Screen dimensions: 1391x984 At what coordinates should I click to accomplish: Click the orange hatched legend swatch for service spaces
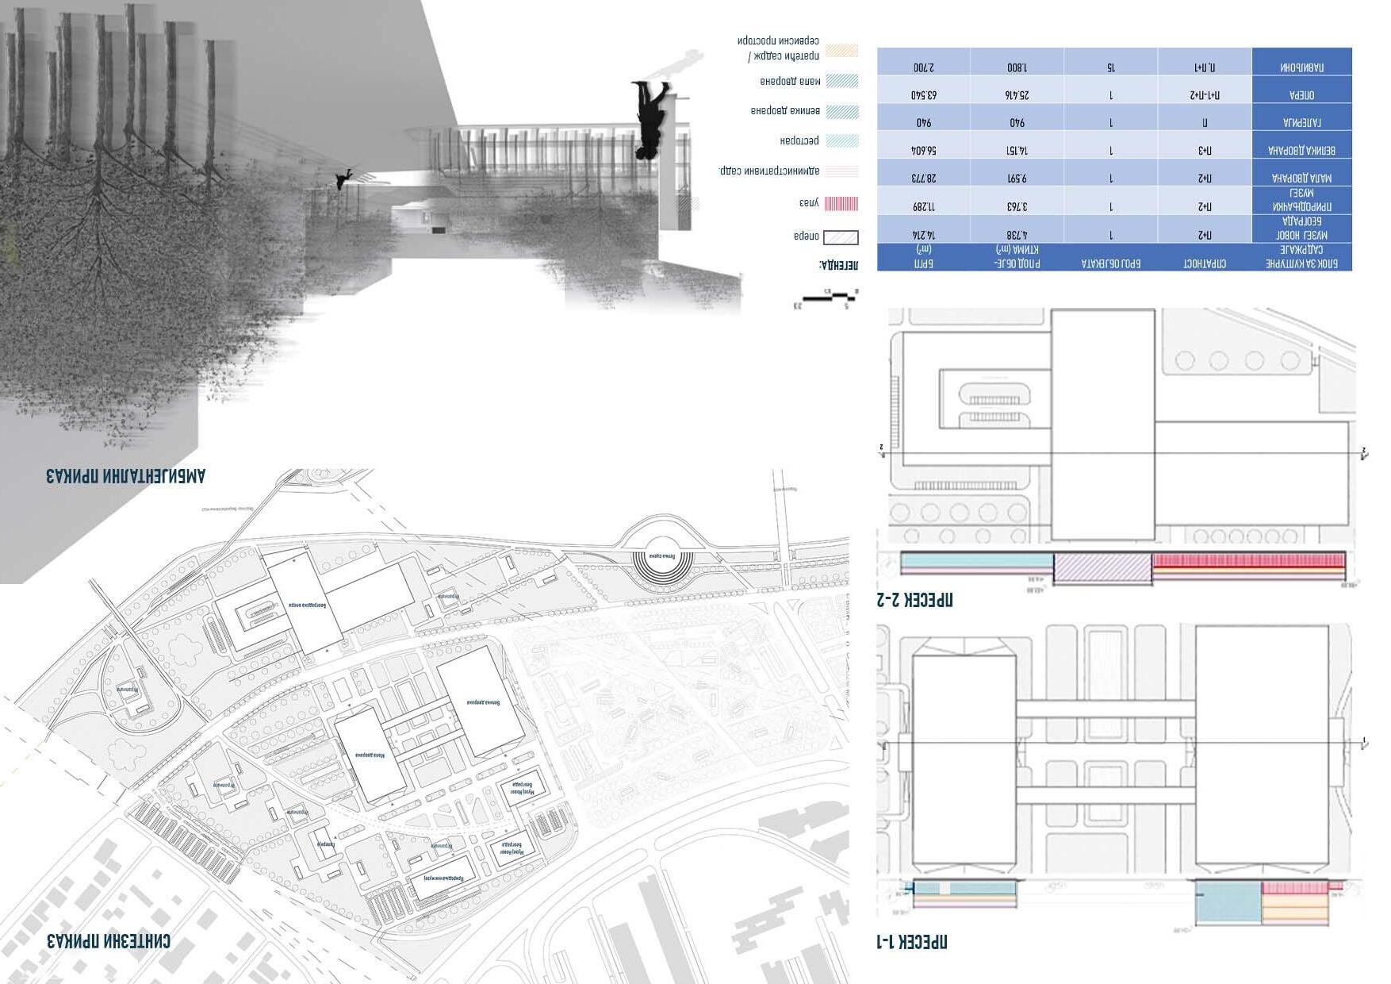(x=841, y=51)
